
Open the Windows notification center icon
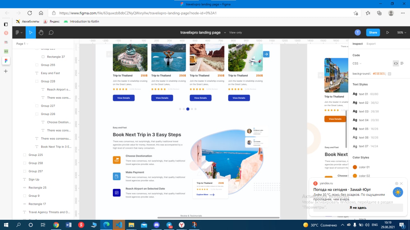pyautogui.click(x=402, y=225)
